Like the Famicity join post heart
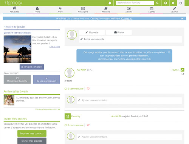Screen dimensions: 189x144 point(88,125)
